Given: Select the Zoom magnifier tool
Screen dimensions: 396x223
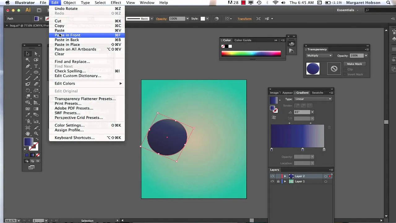Looking at the screenshot, I should [x=36, y=133].
